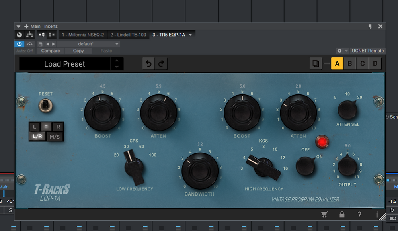Select preset slot C
This screenshot has width=398, height=231.
click(363, 64)
